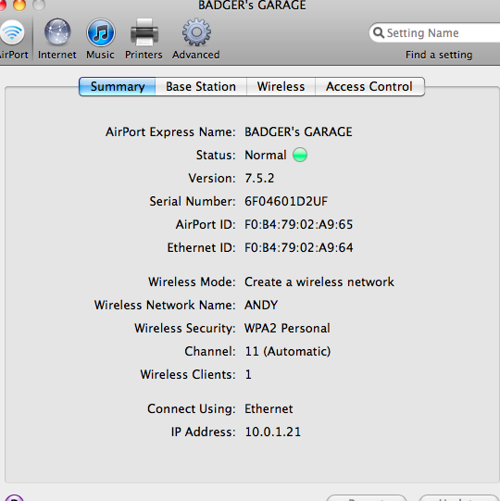Click the Serial Number label
This screenshot has width=500, height=501.
click(x=193, y=201)
